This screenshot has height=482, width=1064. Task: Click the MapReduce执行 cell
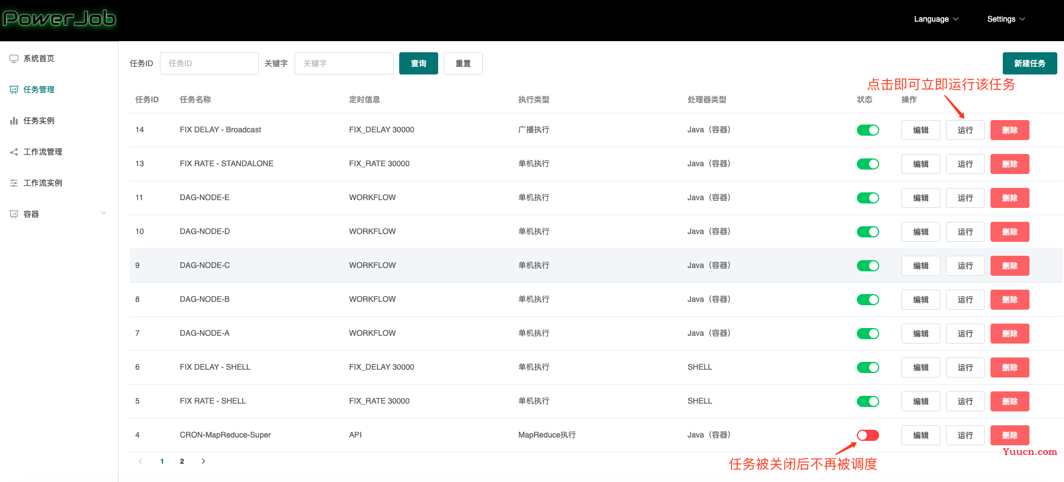[547, 435]
